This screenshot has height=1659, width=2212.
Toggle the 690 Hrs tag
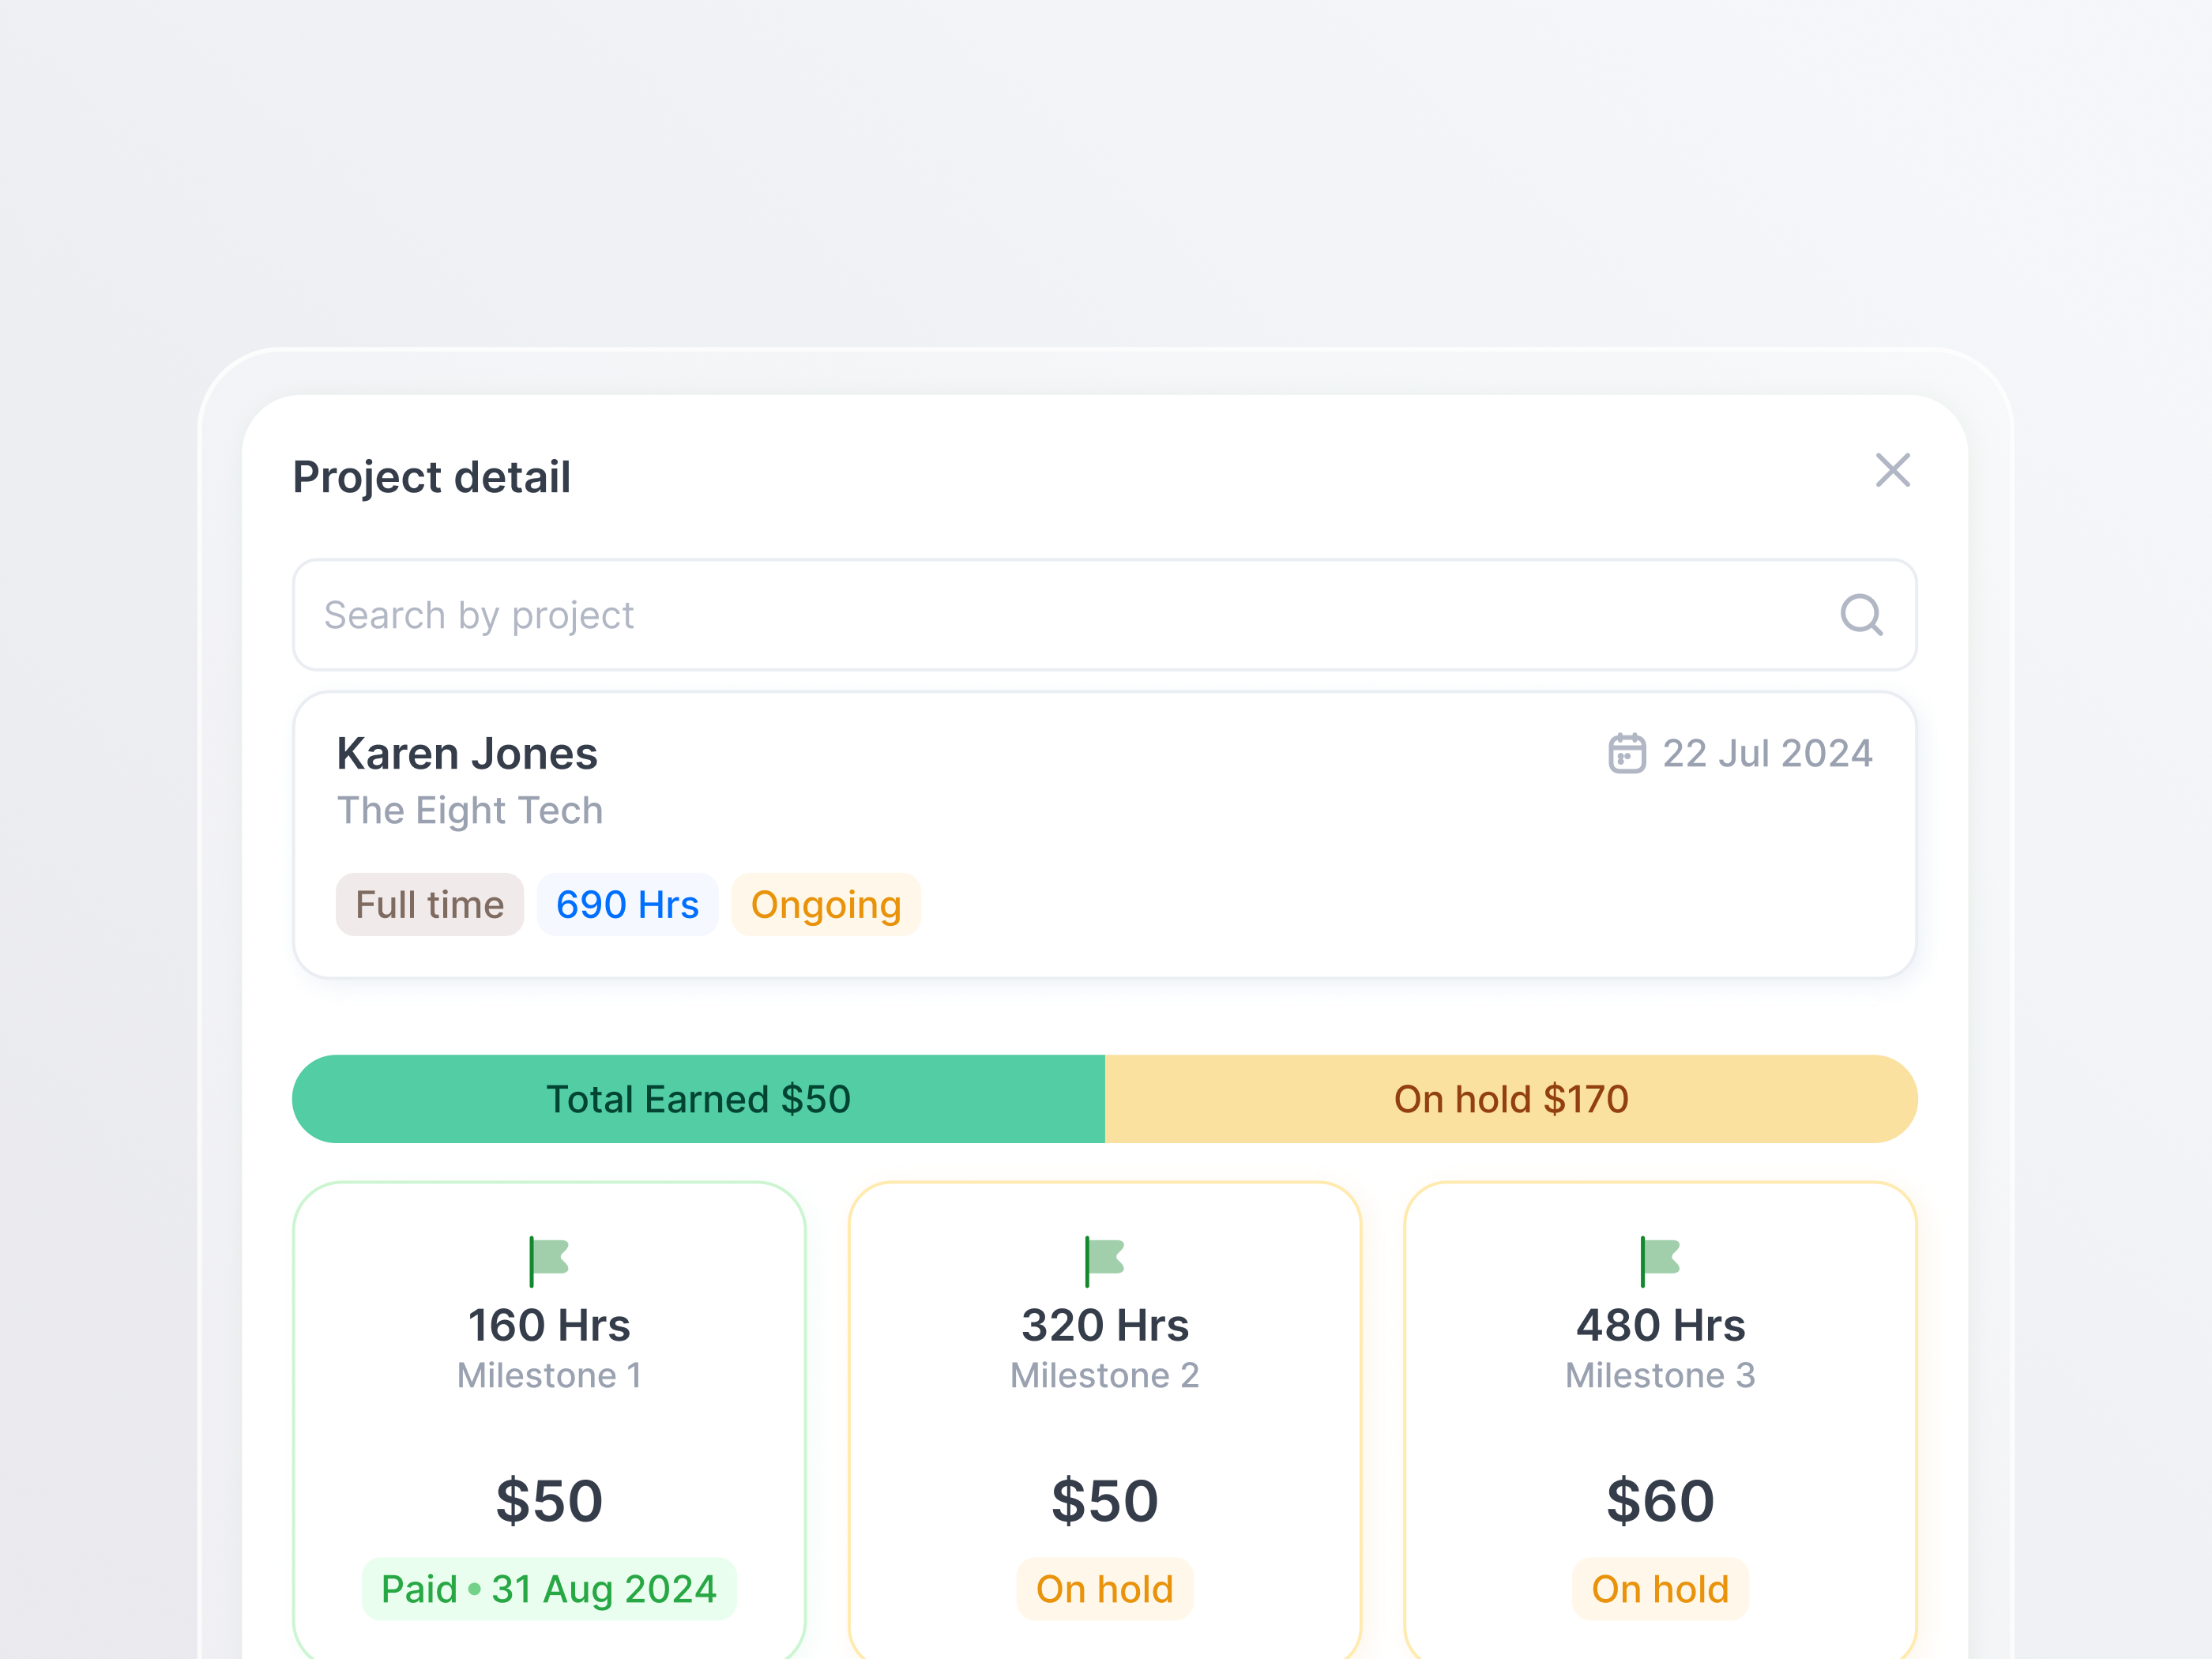(627, 904)
